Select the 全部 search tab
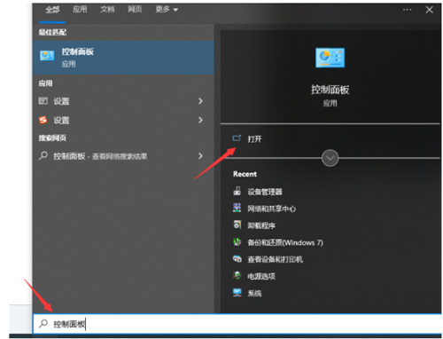Viewport: 443px width, 339px height. coord(52,10)
